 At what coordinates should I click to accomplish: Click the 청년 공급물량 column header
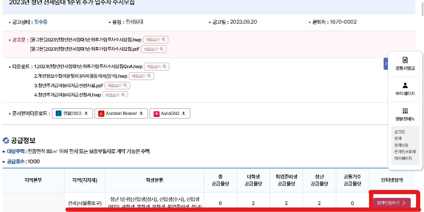click(x=320, y=180)
